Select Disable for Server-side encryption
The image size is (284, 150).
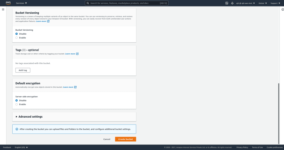pos(16,101)
